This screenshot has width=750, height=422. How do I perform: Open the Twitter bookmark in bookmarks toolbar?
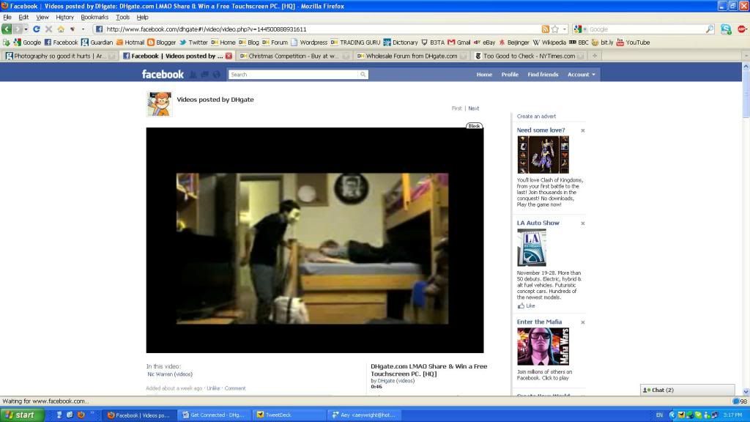click(193, 42)
